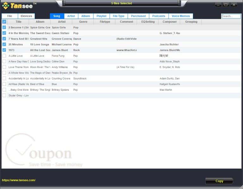Screen dimensions: 243x189
Task: Sort by the Album column header
Action: click(x=40, y=22)
